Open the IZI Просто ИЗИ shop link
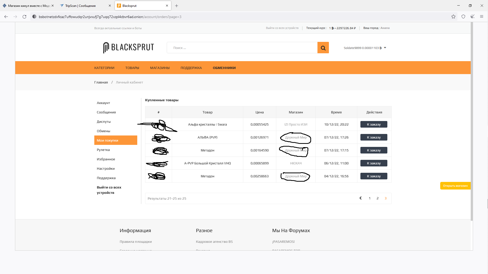The width and height of the screenshot is (488, 274). click(296, 124)
